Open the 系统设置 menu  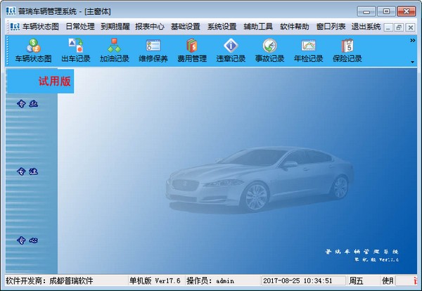222,26
